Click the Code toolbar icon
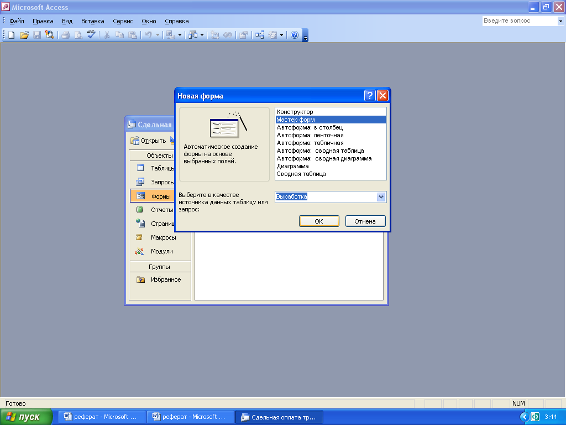566x425 pixels. click(215, 35)
